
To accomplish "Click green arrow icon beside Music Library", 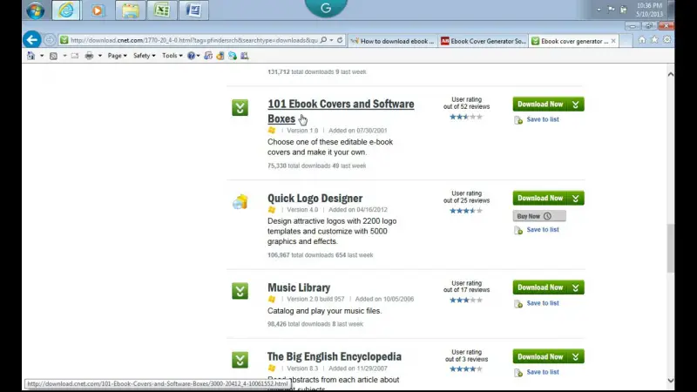I will [240, 291].
